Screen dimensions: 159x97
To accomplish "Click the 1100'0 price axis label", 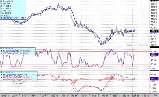I will click(154, 25).
